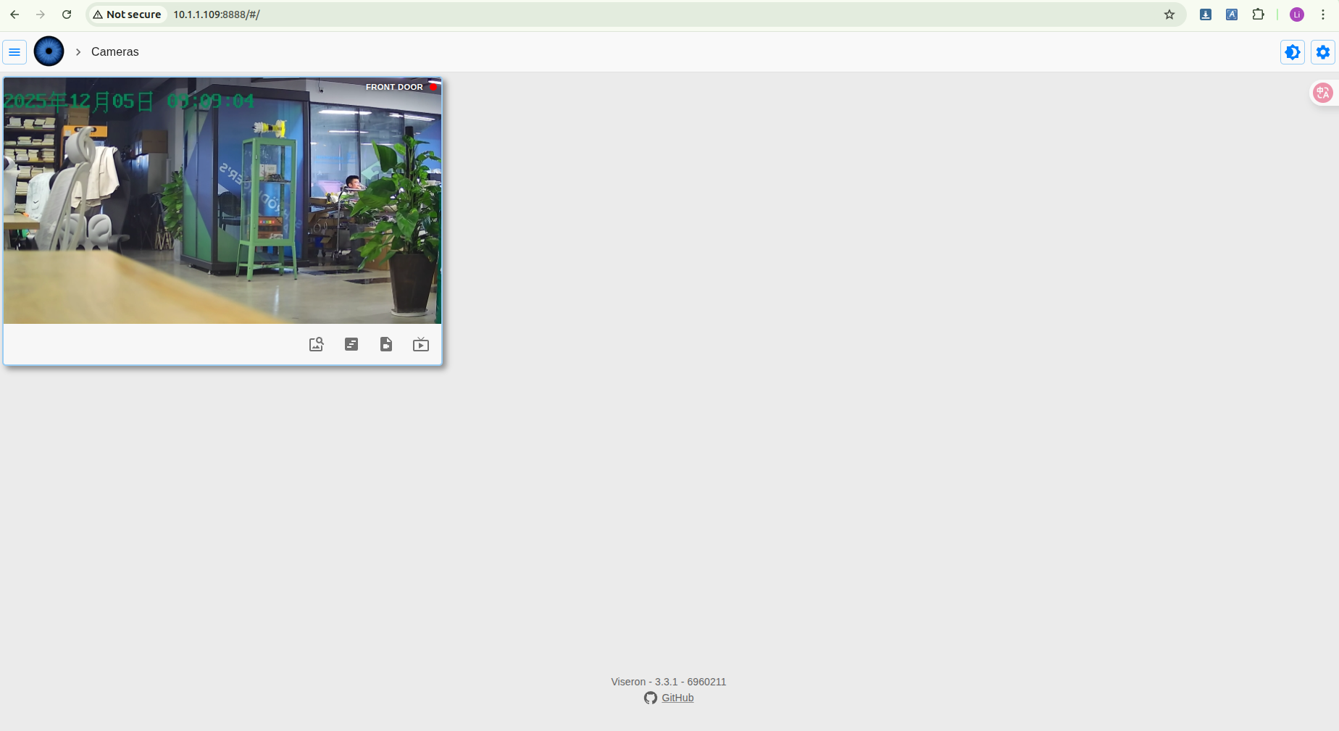
Task: Bookmark this page with the star
Action: pos(1169,14)
